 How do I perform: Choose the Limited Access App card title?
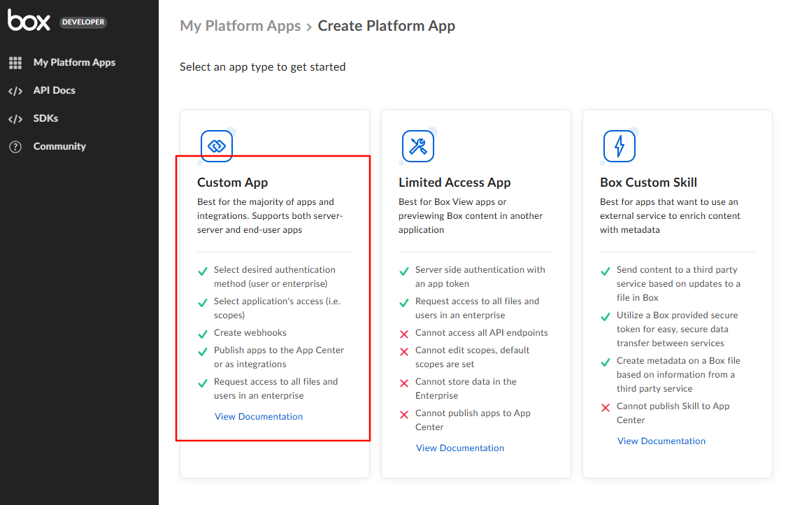454,183
